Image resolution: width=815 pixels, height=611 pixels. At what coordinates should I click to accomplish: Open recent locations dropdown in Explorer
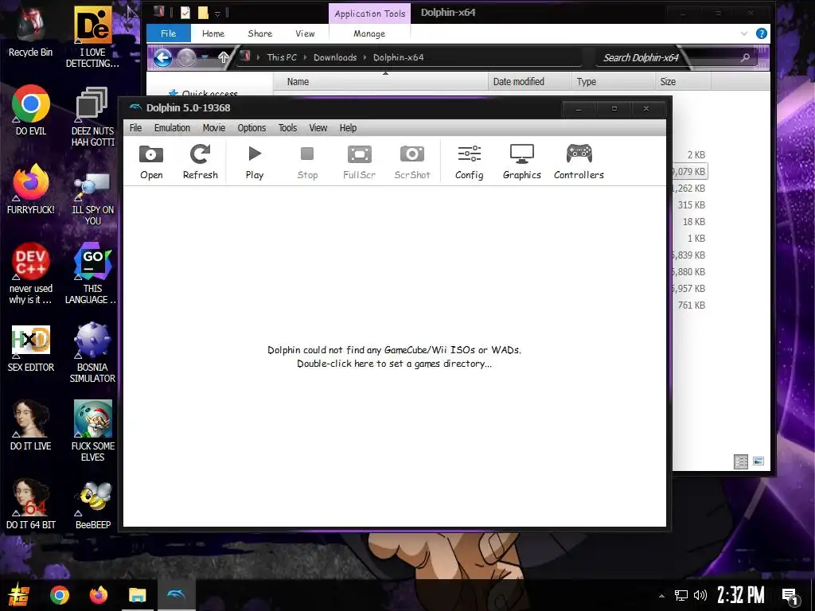tap(205, 57)
